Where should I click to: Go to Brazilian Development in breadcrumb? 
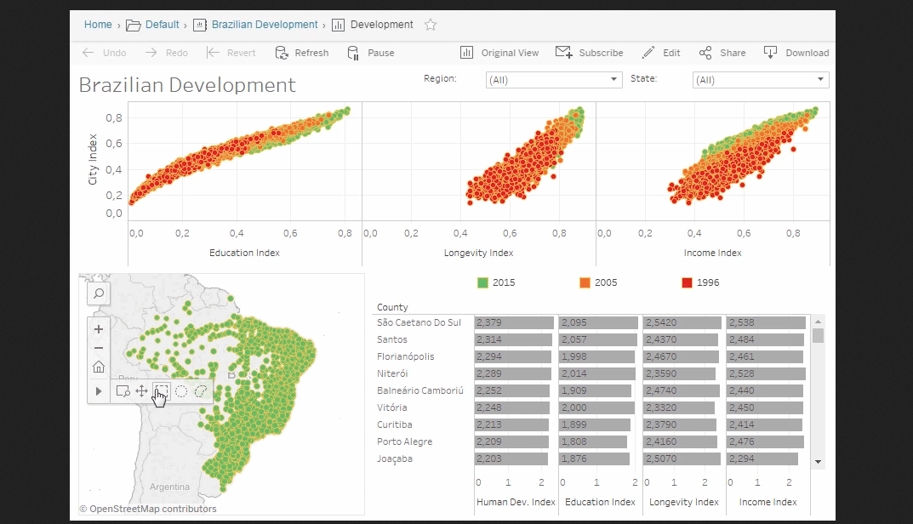tap(264, 25)
